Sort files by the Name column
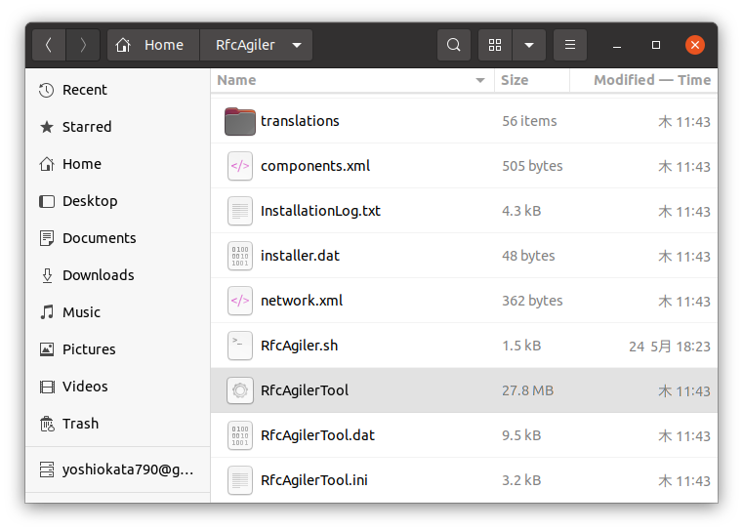 click(237, 80)
